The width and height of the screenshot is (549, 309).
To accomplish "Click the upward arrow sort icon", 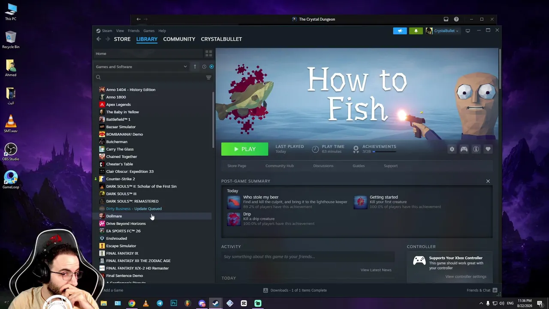I will click(x=195, y=67).
